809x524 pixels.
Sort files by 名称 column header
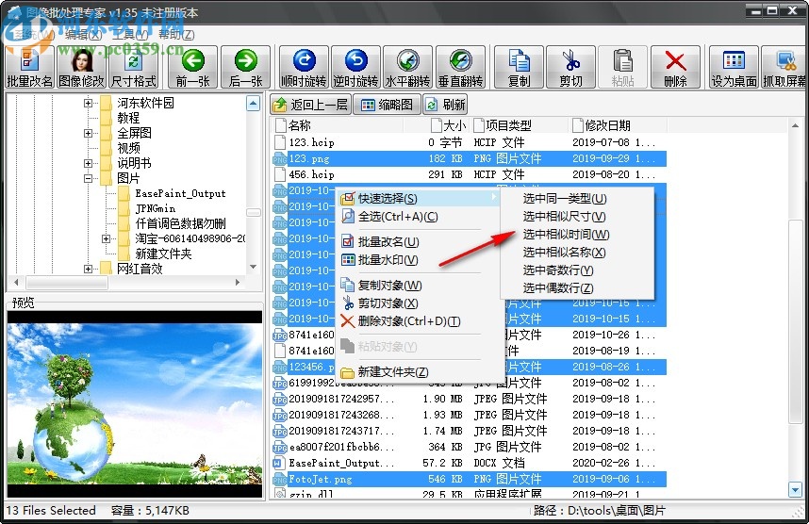pos(338,125)
